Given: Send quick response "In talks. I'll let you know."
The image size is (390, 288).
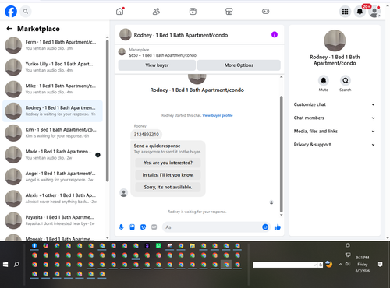Looking at the screenshot, I should pos(168,175).
